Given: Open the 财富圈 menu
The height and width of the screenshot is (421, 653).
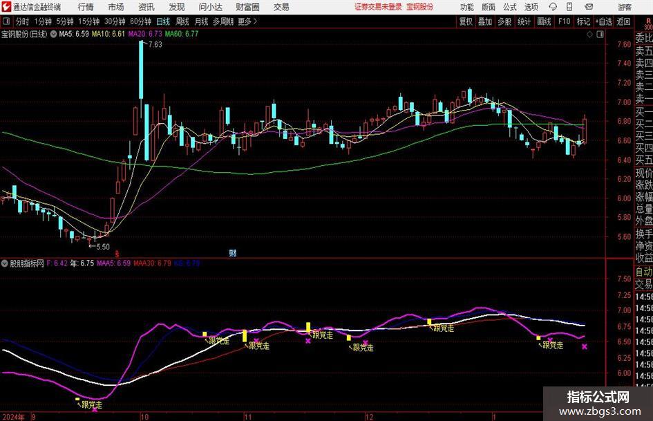Looking at the screenshot, I should tap(247, 7).
